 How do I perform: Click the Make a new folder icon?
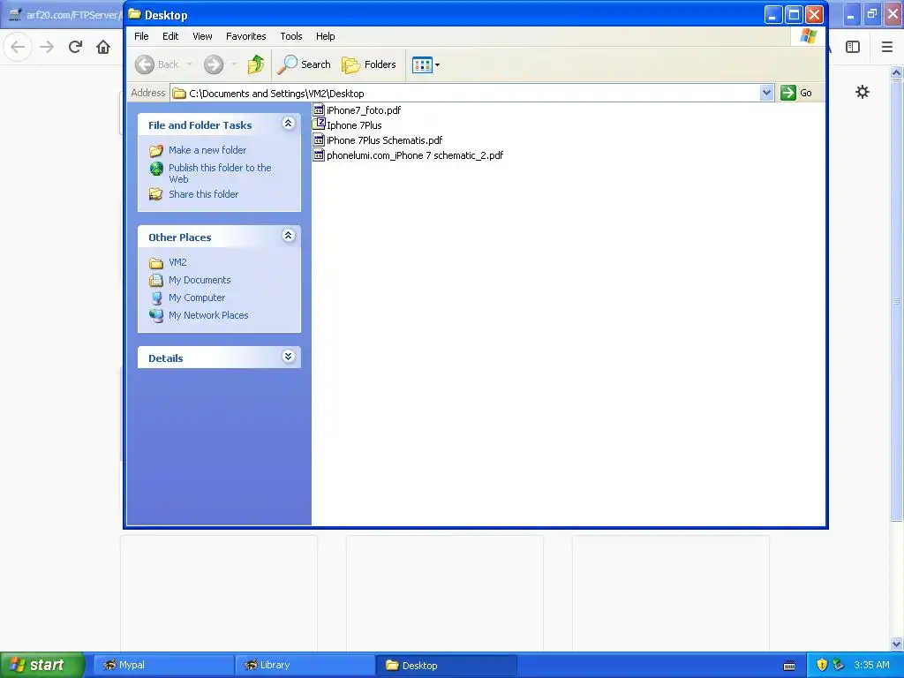click(x=156, y=150)
